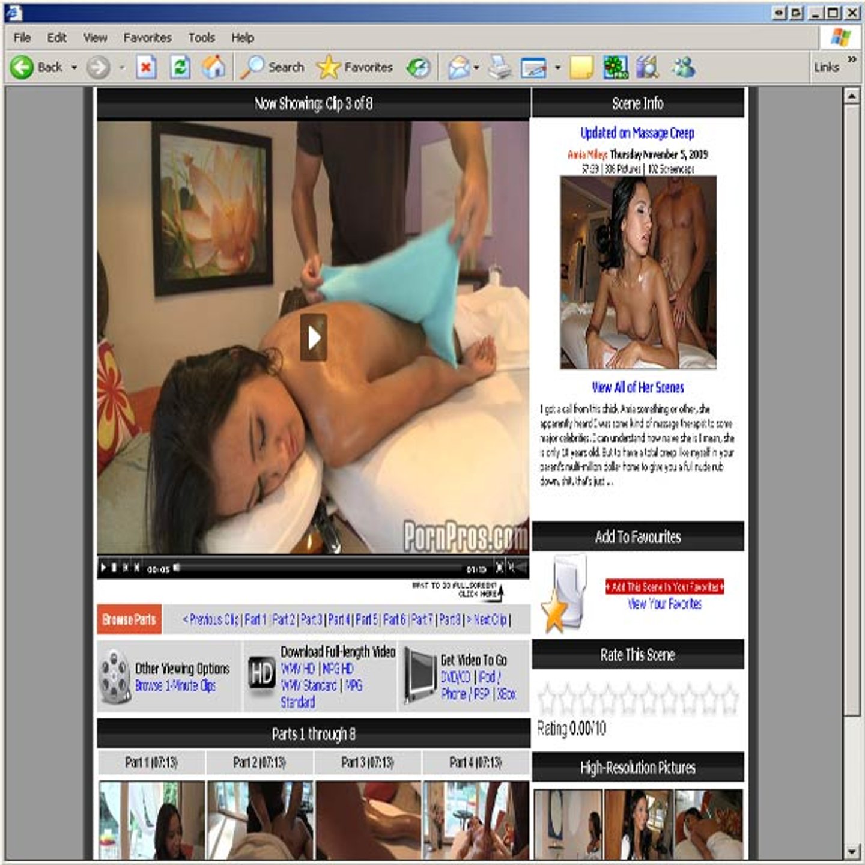The width and height of the screenshot is (865, 865).
Task: Open the Search toolbar button
Action: point(273,67)
